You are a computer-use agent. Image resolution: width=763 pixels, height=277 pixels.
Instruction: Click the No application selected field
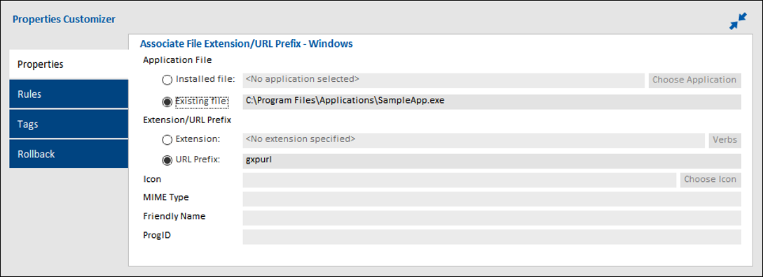pos(444,80)
